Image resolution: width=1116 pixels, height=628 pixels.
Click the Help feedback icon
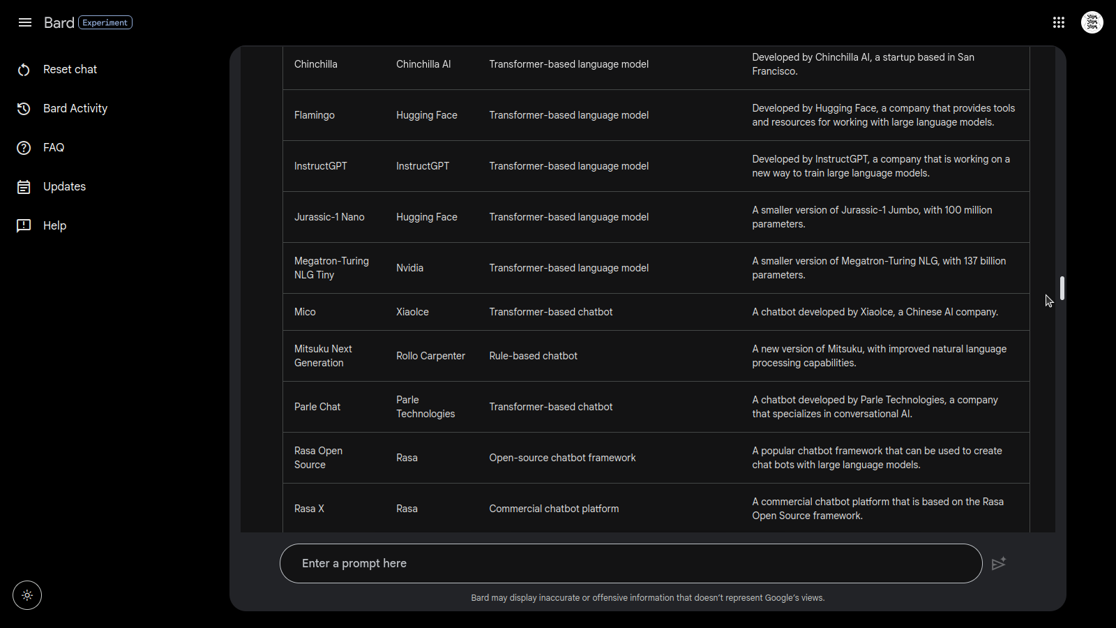tap(24, 225)
